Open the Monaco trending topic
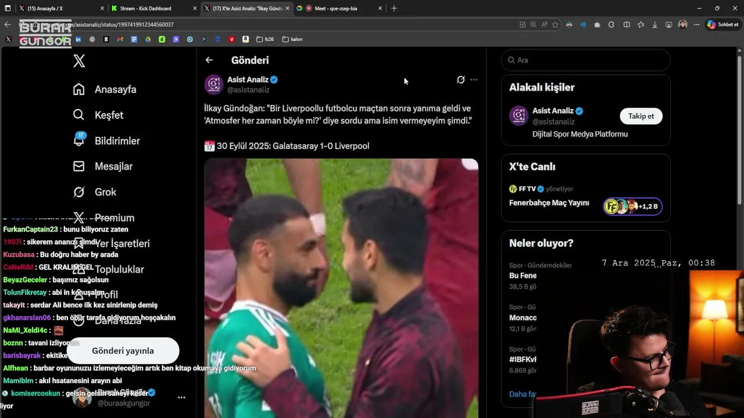744x418 pixels. (523, 318)
